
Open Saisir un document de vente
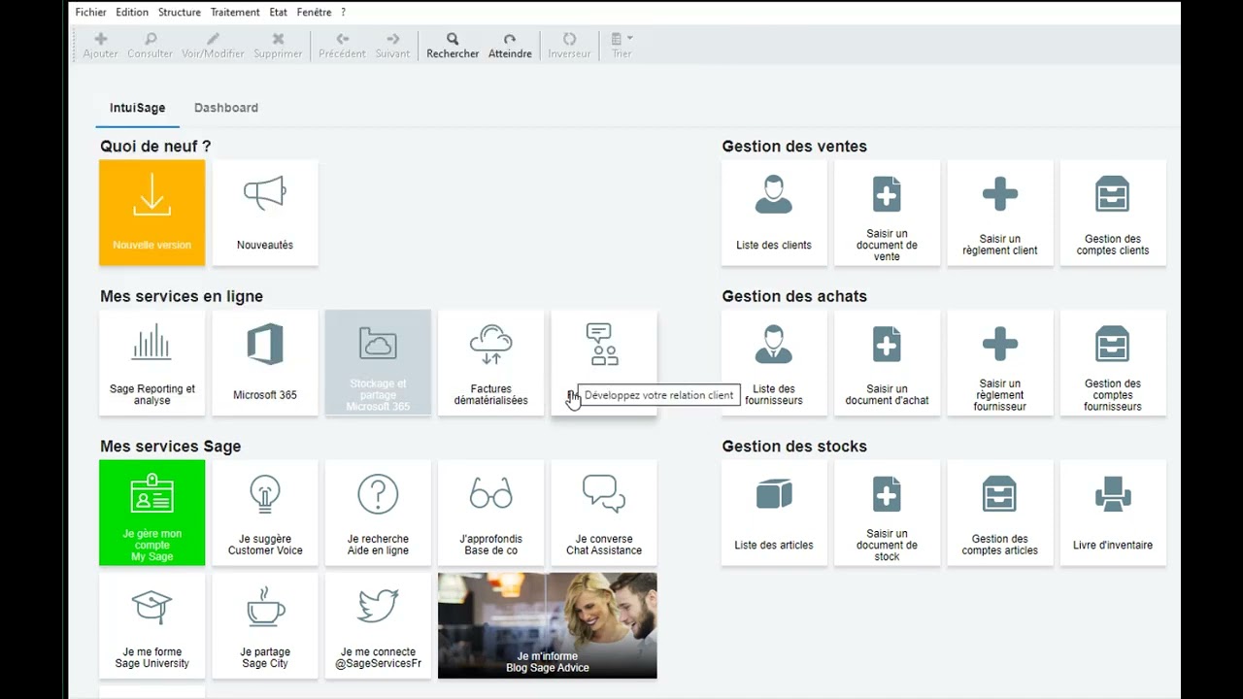tap(887, 213)
